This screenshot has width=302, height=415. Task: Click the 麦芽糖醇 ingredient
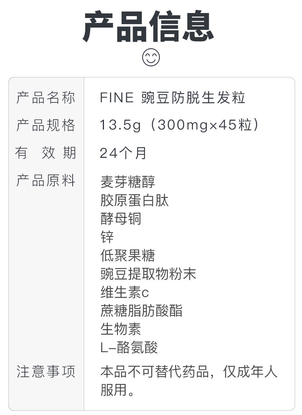click(128, 182)
